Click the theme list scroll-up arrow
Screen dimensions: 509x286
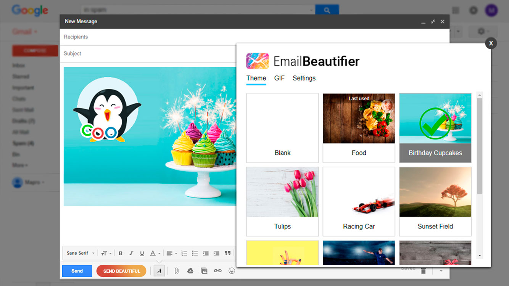pos(480,95)
